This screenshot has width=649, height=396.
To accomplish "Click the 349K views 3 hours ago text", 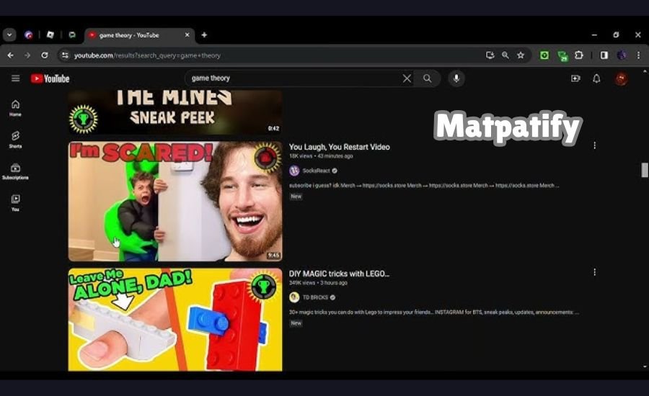I will tap(318, 283).
